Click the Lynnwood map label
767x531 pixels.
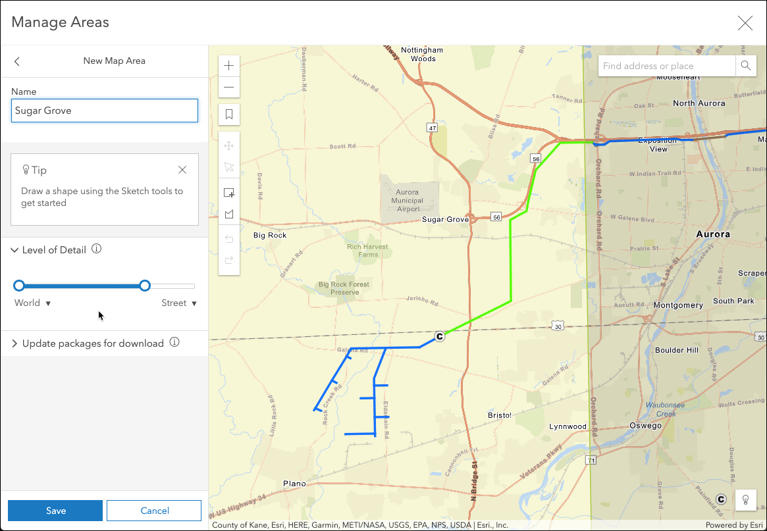click(x=568, y=426)
